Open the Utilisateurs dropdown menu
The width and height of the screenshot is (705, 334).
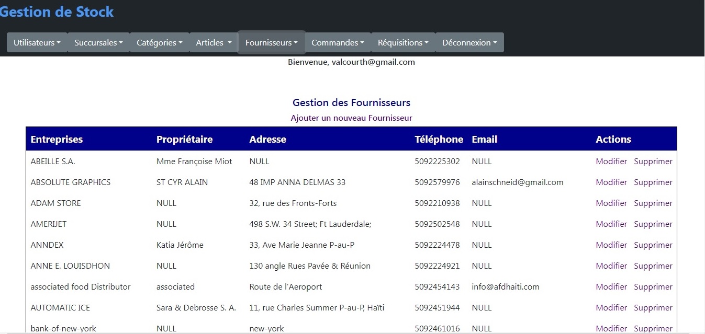tap(37, 43)
